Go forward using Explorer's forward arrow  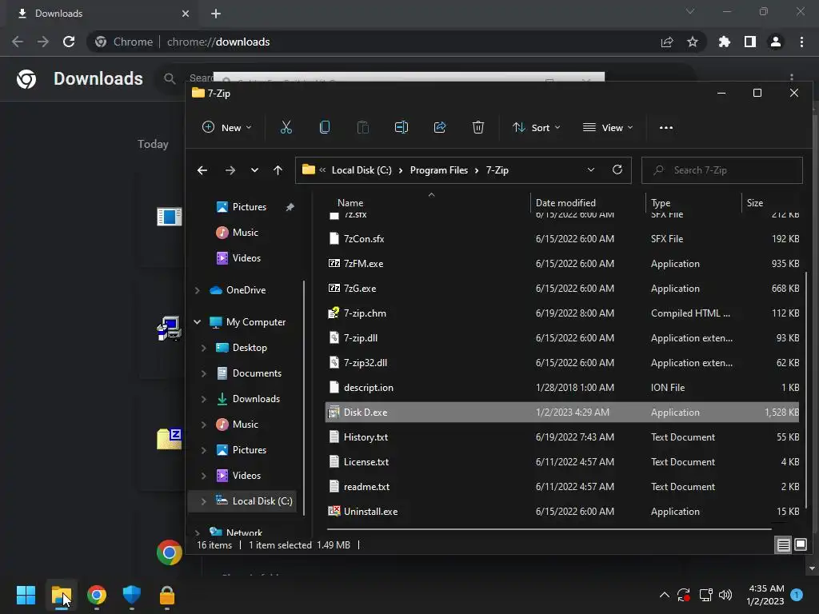(230, 170)
